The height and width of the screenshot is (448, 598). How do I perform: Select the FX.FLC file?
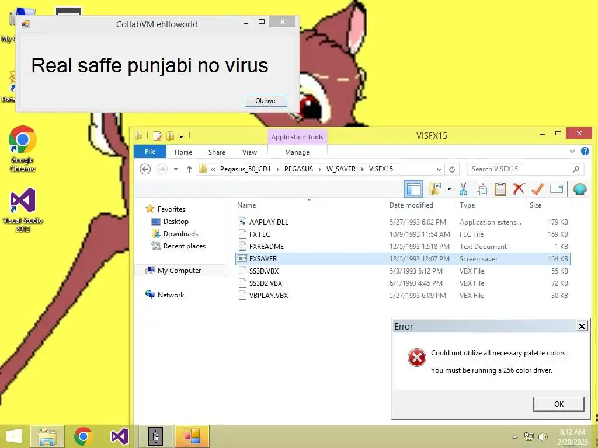pyautogui.click(x=403, y=235)
